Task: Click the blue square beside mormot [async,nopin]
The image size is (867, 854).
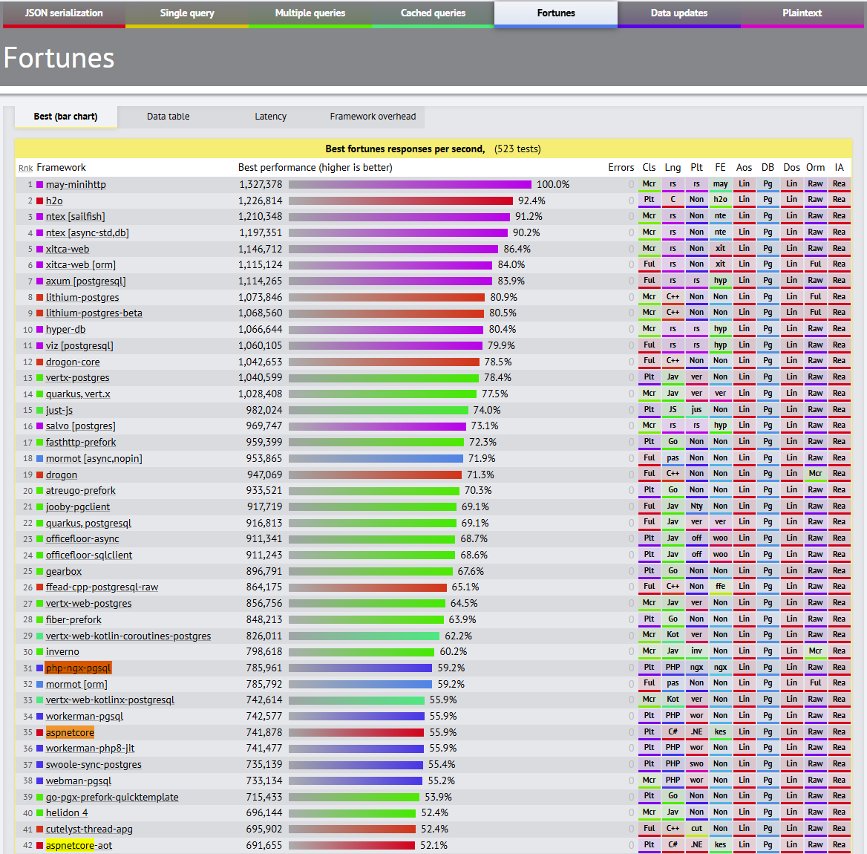Action: [40, 459]
